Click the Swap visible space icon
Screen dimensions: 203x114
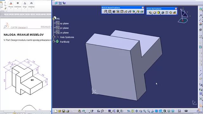click(x=173, y=111)
